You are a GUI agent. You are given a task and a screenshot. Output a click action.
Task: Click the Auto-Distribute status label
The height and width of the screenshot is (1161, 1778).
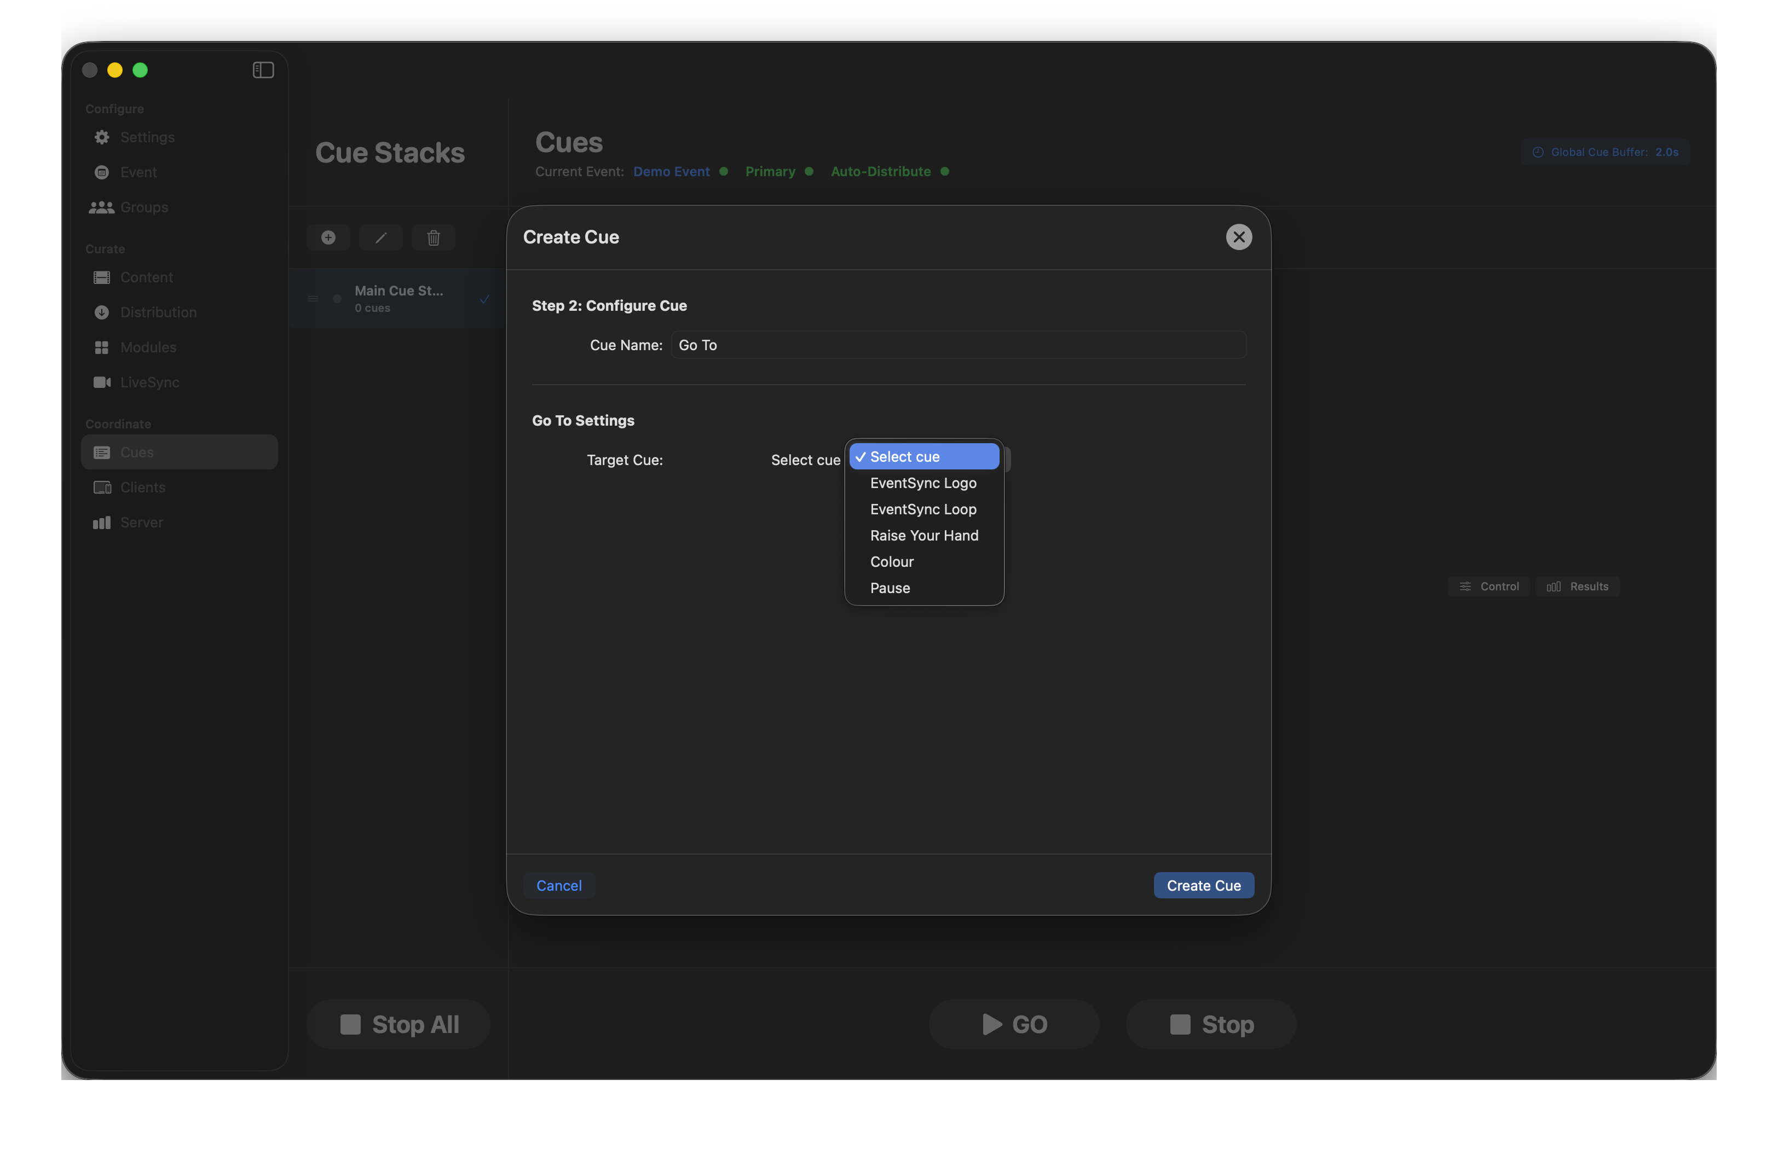(881, 172)
